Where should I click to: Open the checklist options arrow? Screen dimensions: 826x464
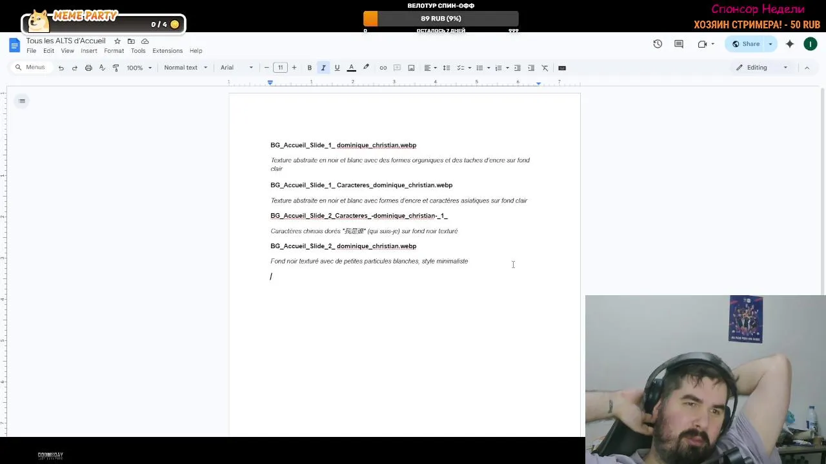click(469, 68)
